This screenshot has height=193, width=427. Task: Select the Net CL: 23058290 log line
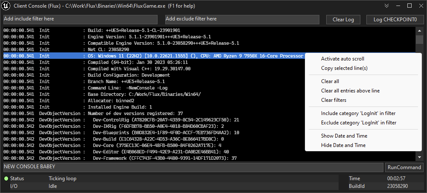click(x=209, y=49)
